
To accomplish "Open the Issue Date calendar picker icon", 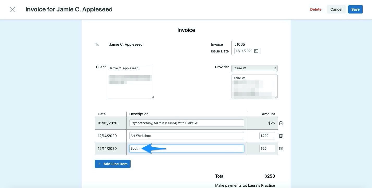I will 256,51.
